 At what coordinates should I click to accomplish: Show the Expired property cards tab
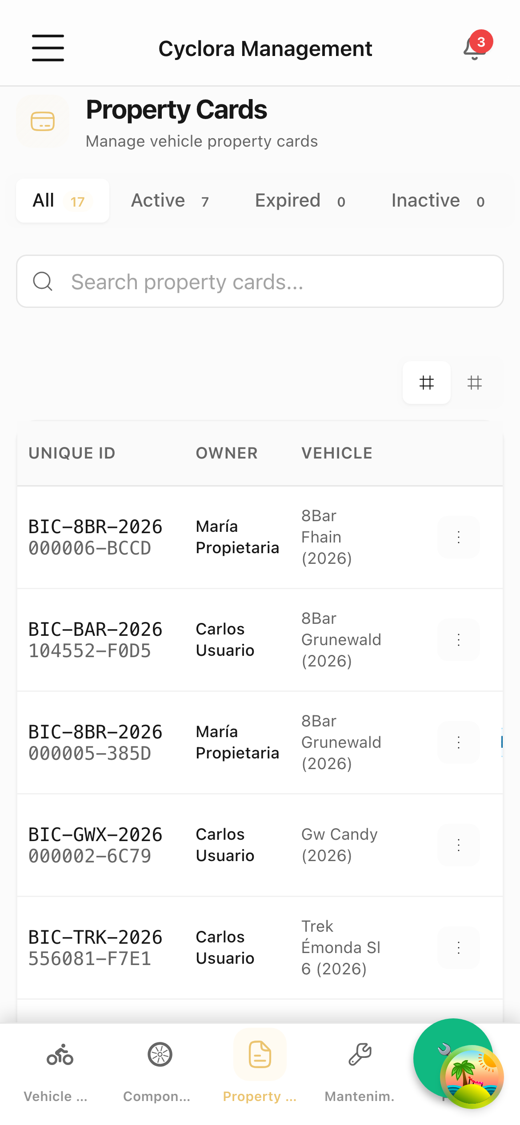[x=300, y=201]
